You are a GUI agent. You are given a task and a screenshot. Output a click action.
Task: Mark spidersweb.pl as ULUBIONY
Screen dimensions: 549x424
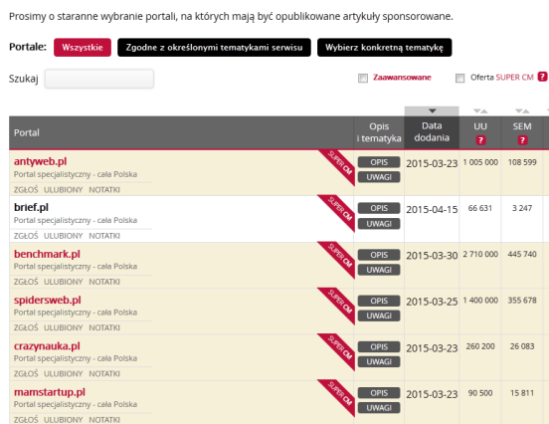63,327
